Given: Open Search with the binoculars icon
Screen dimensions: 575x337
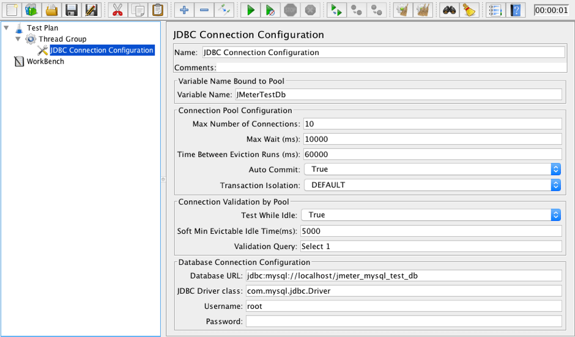Looking at the screenshot, I should click(x=449, y=10).
